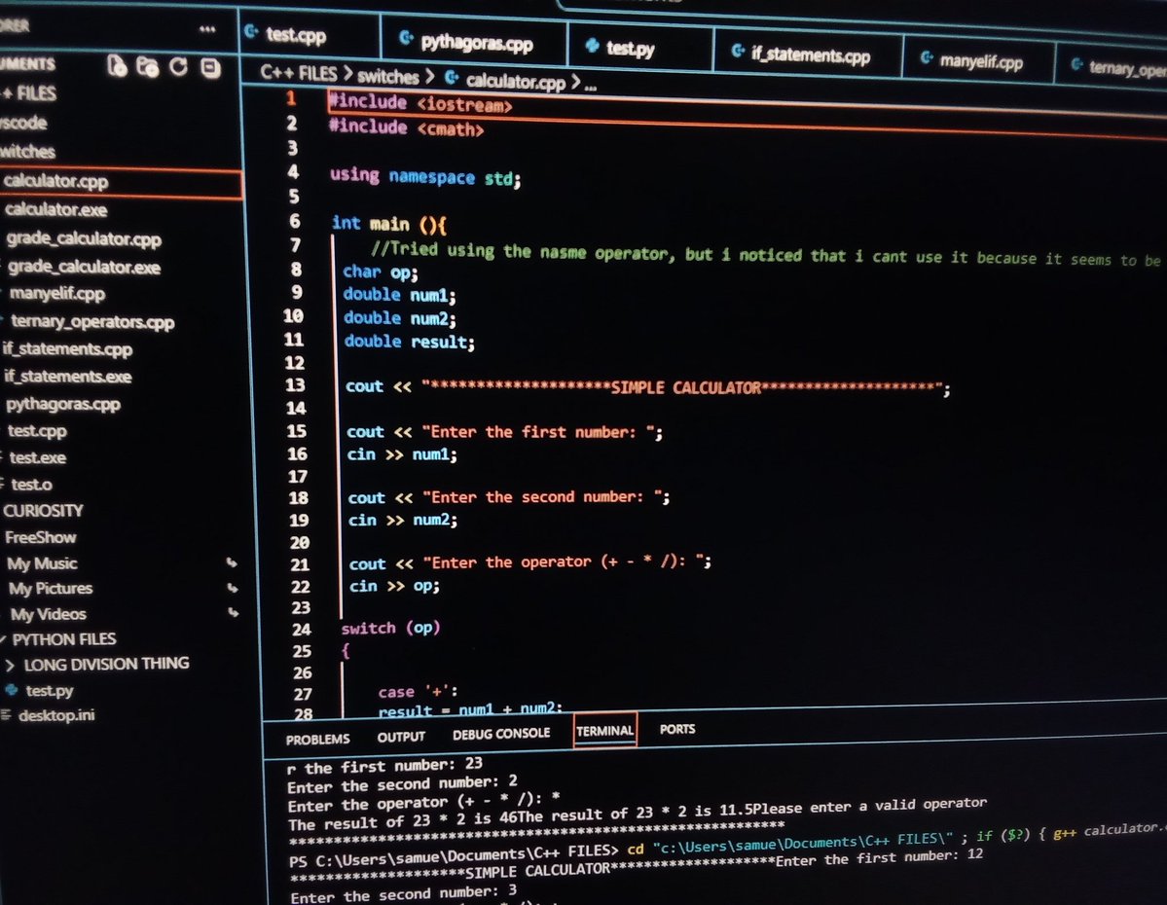Open manyelif.cpp from the file tree

56,293
